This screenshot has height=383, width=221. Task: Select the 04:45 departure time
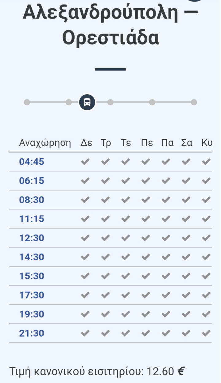[x=32, y=162]
